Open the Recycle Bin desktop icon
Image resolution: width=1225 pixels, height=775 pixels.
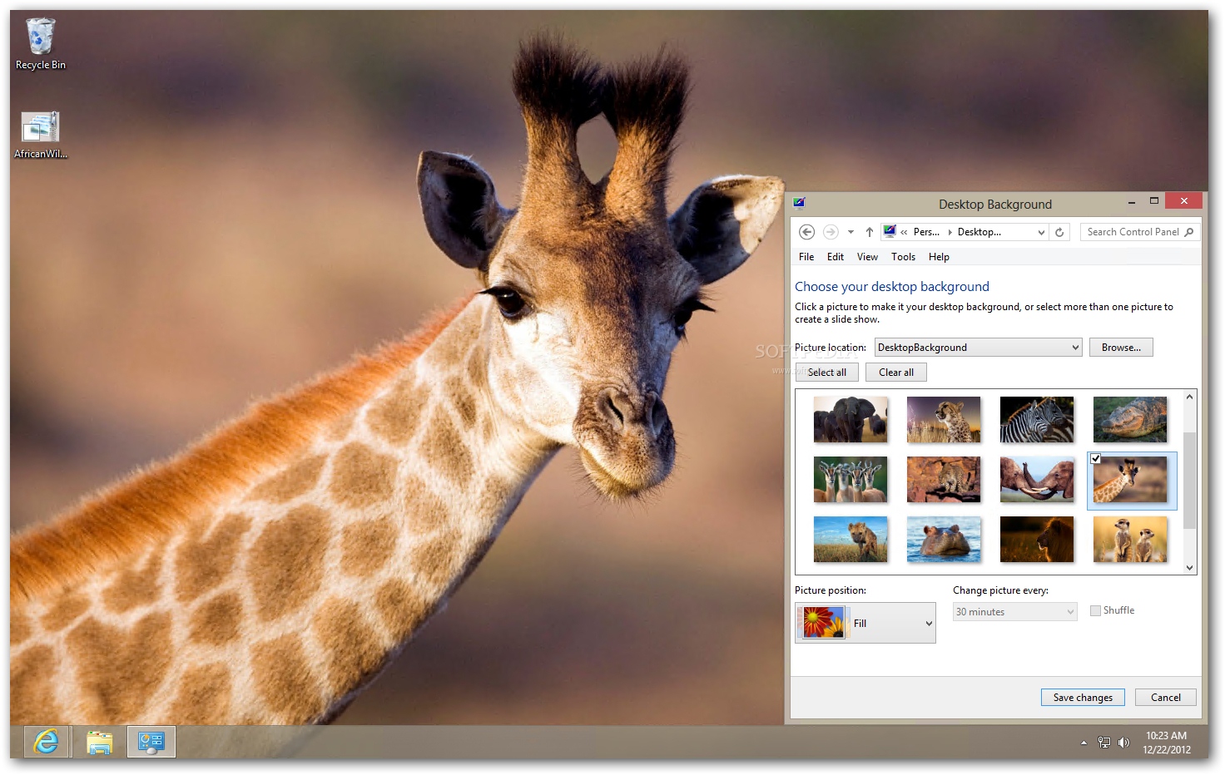click(40, 44)
